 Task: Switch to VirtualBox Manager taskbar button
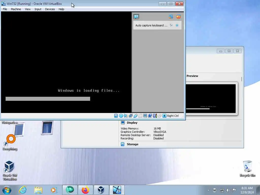pos(101,190)
